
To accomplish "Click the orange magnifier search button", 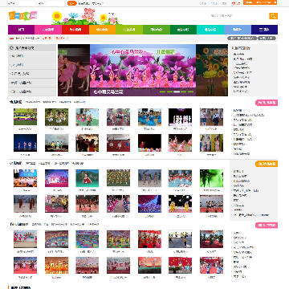I will 273,16.
